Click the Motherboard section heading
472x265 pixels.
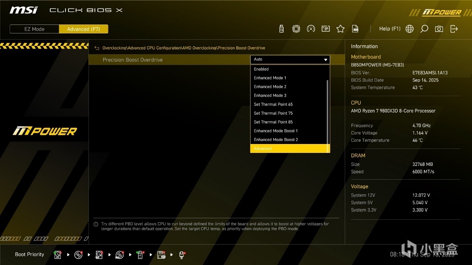[366, 57]
